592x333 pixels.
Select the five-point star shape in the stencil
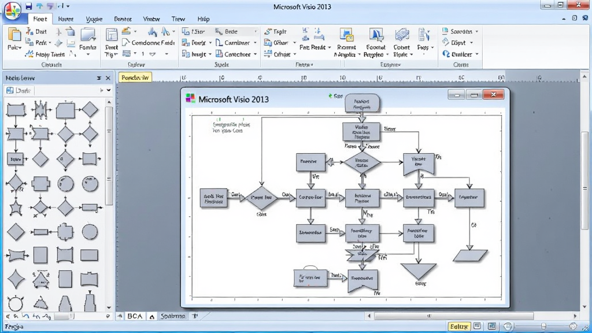pos(16,208)
